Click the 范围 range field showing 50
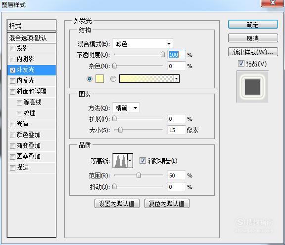Screen dimensions: 285x245 click(x=177, y=175)
